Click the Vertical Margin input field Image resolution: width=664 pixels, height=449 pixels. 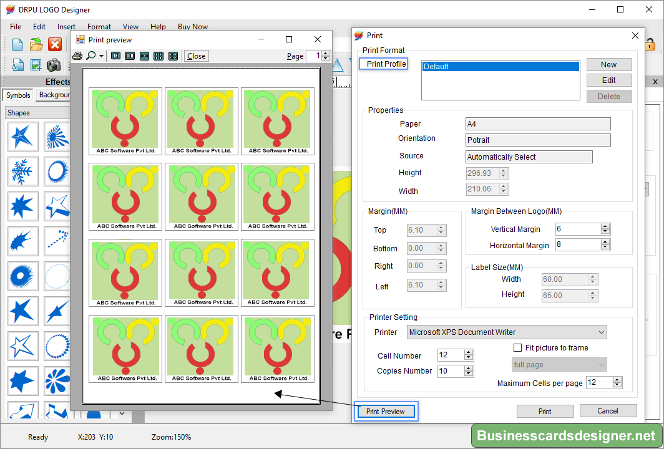(578, 229)
